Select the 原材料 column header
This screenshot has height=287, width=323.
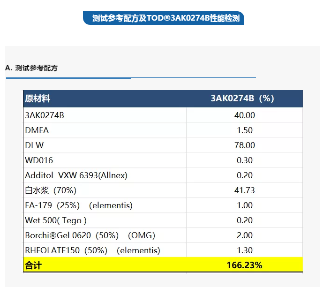[38, 98]
